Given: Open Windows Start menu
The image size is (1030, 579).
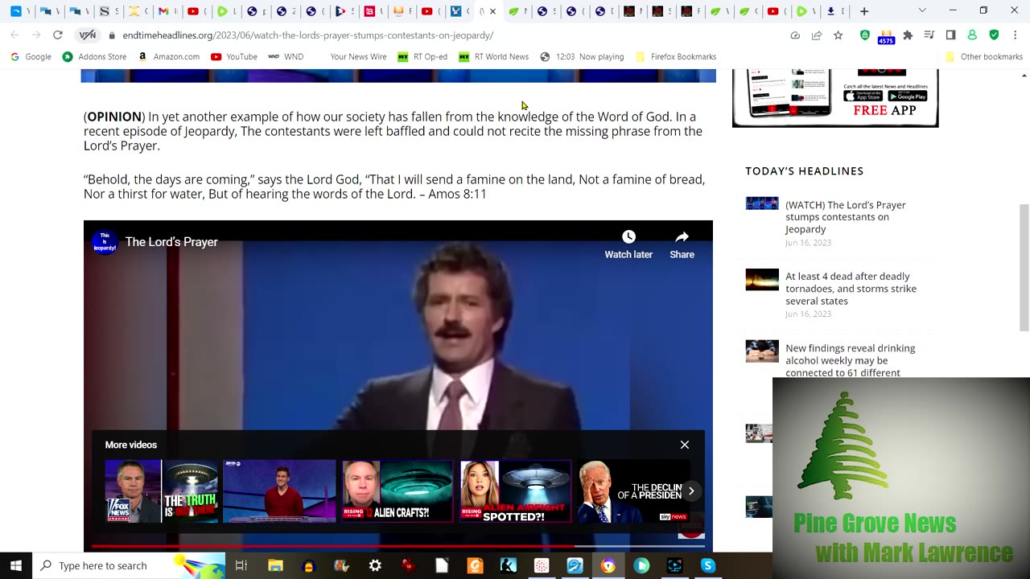Looking at the screenshot, I should coord(16,565).
